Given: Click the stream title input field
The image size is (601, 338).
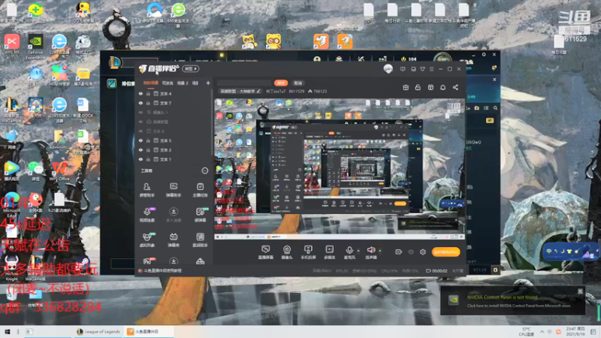Looking at the screenshot, I should [244, 83].
